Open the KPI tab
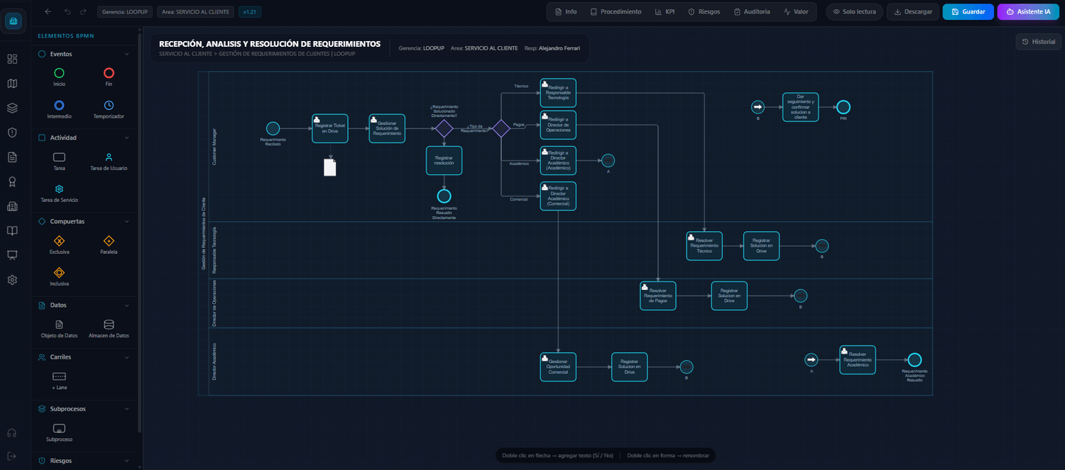 point(665,12)
